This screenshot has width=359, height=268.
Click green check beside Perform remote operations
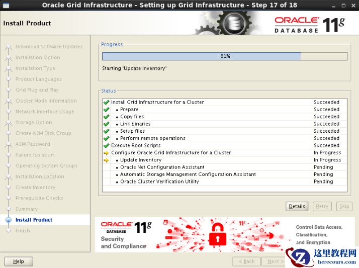point(106,138)
